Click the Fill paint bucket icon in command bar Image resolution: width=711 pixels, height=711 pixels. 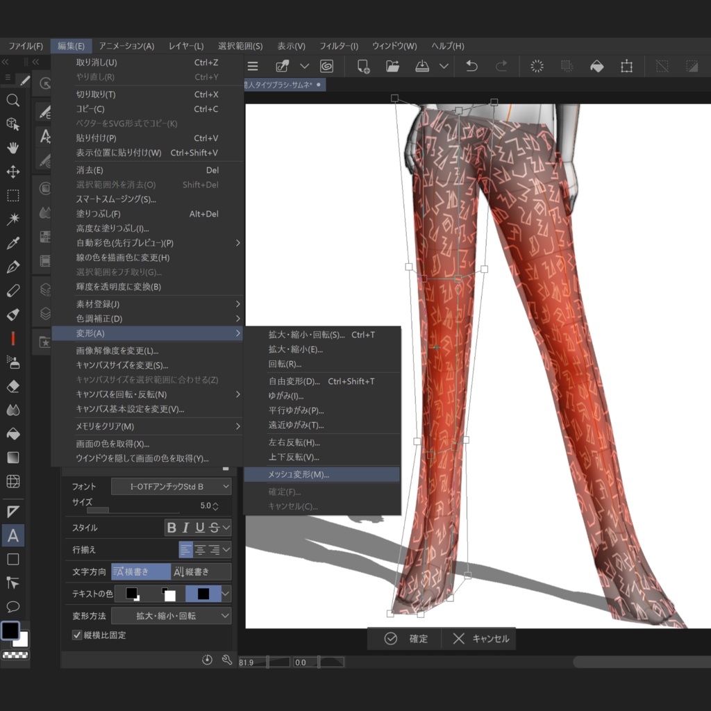point(596,66)
